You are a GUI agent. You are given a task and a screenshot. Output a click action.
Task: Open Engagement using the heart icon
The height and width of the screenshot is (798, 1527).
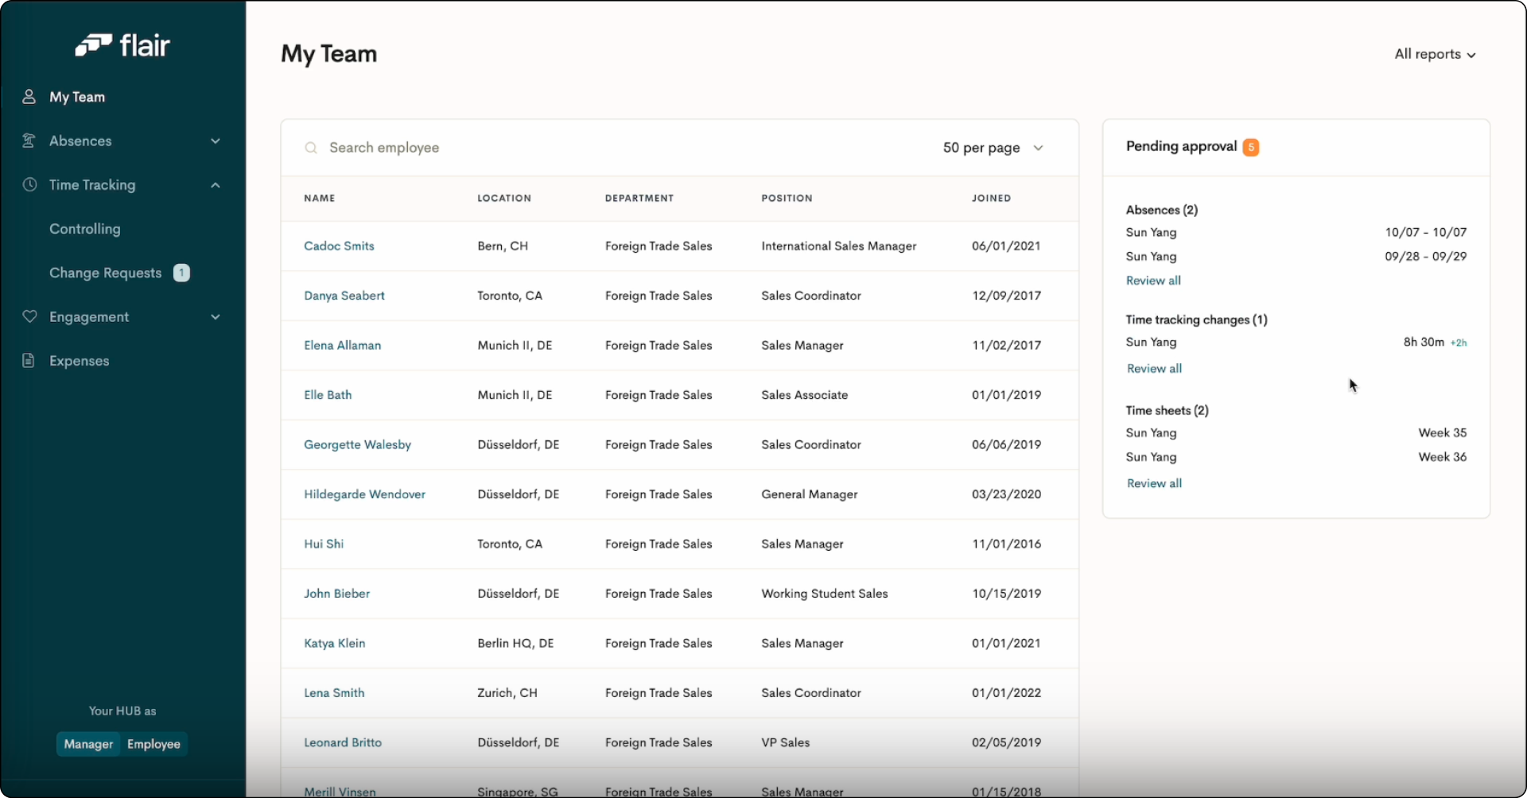tap(29, 316)
